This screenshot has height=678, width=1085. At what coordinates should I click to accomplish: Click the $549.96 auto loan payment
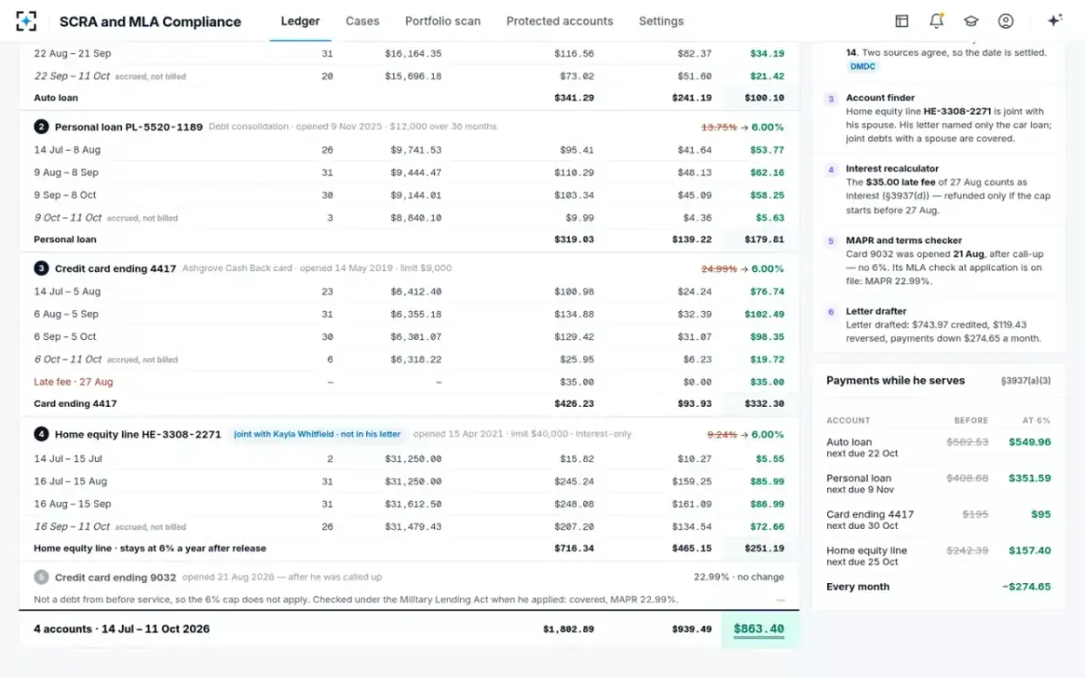click(x=1028, y=442)
